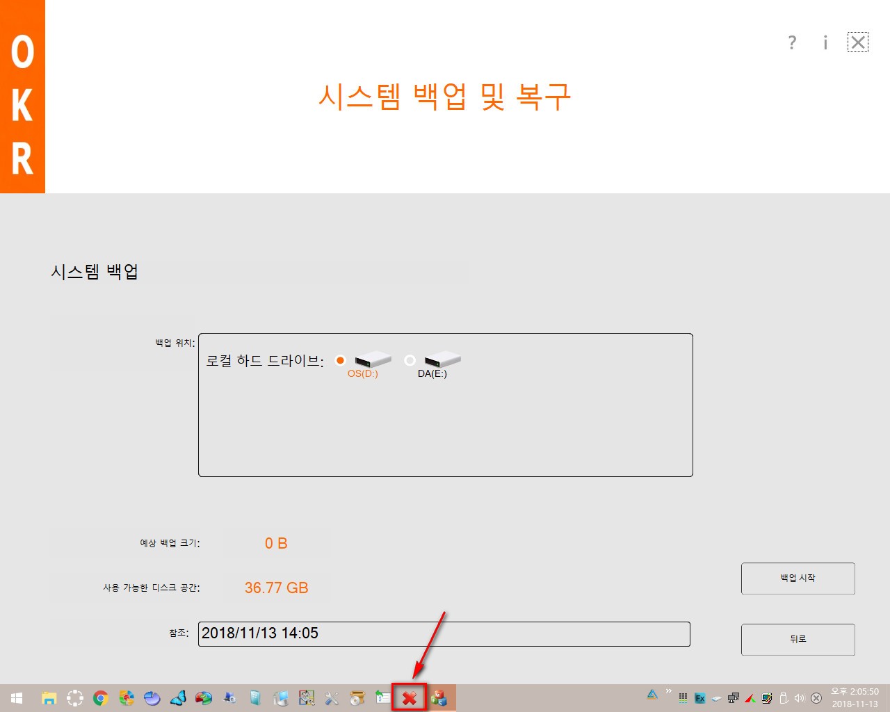The image size is (890, 712).
Task: Expand the taskbar overflow chevron
Action: pos(669,691)
